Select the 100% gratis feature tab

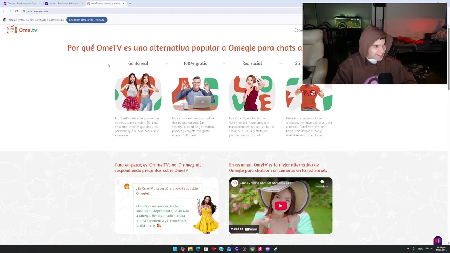[x=195, y=63]
